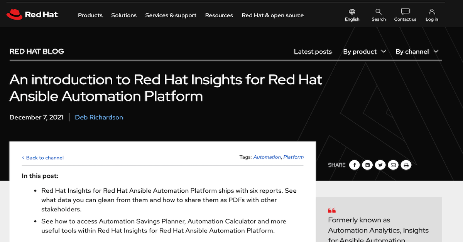This screenshot has height=242, width=463.
Task: Click the Search magnifier icon
Action: click(379, 12)
